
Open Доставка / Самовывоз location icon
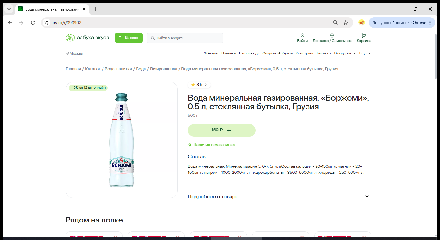tap(332, 38)
